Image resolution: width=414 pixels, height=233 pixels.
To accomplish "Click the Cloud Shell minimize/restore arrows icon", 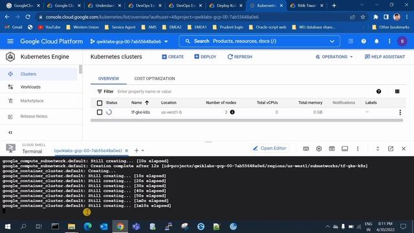I will 378,149.
